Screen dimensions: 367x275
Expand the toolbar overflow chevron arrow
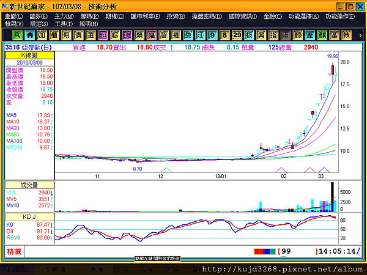(360, 35)
